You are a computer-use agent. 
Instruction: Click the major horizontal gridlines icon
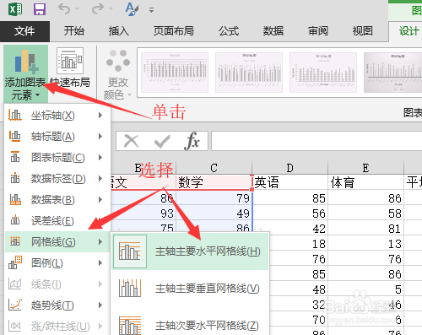coord(130,251)
